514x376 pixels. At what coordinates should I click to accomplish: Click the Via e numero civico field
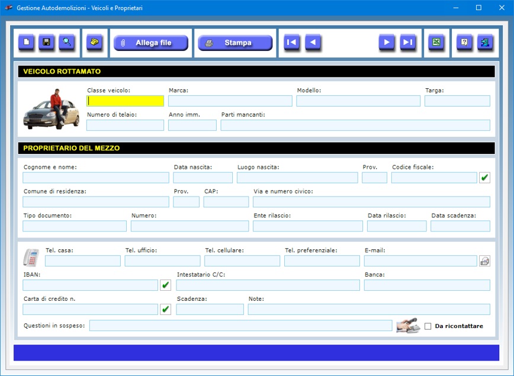pos(371,202)
